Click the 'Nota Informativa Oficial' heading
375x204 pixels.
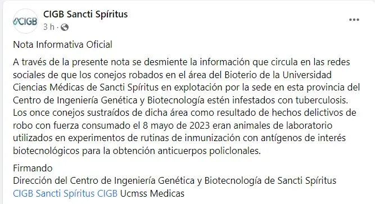click(x=62, y=45)
